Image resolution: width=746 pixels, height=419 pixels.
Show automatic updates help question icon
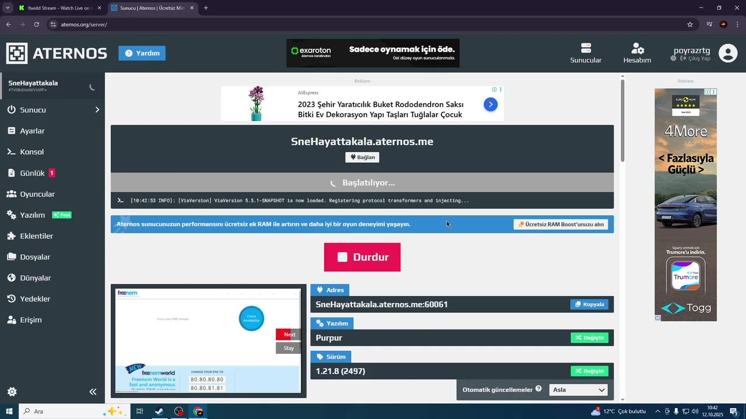point(539,389)
